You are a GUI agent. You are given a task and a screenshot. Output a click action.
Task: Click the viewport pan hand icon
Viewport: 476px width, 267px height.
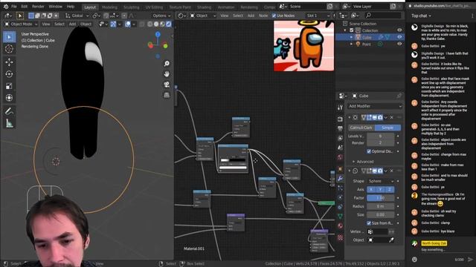167,74
